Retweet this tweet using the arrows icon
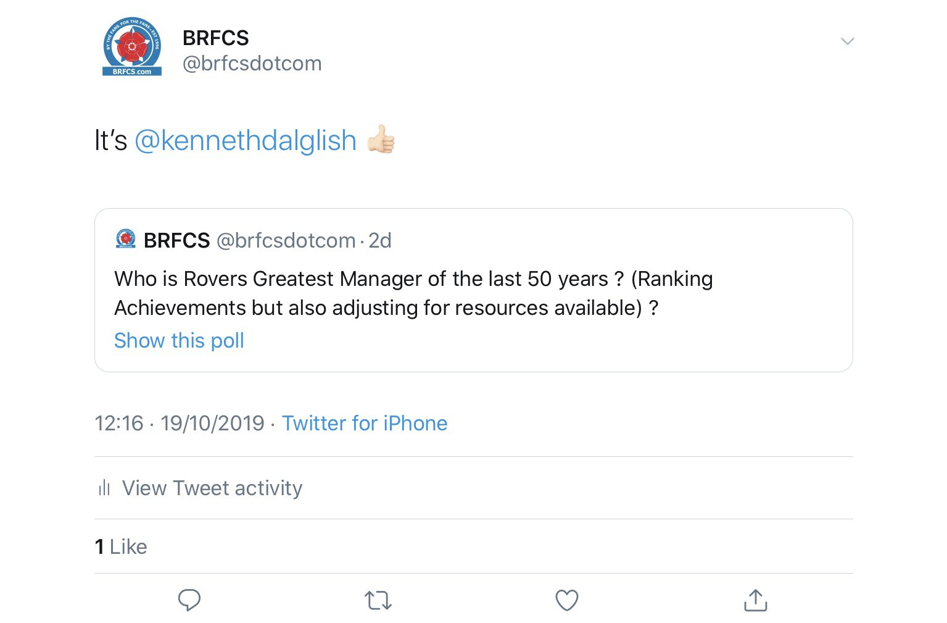Viewport: 947px width, 623px height. [378, 600]
